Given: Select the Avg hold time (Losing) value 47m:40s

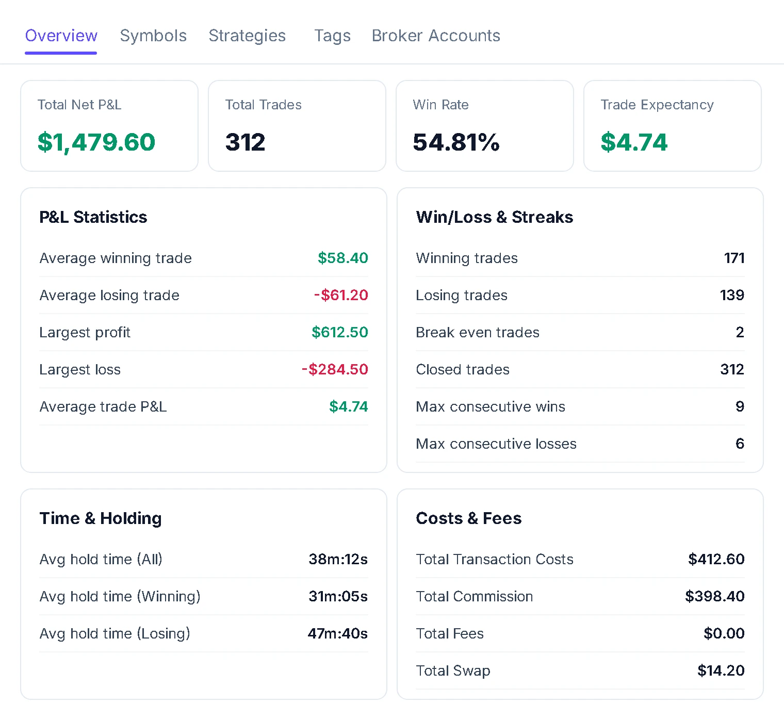Looking at the screenshot, I should [x=337, y=633].
